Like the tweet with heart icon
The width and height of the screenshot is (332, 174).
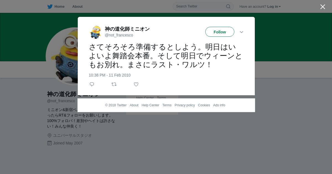136,84
